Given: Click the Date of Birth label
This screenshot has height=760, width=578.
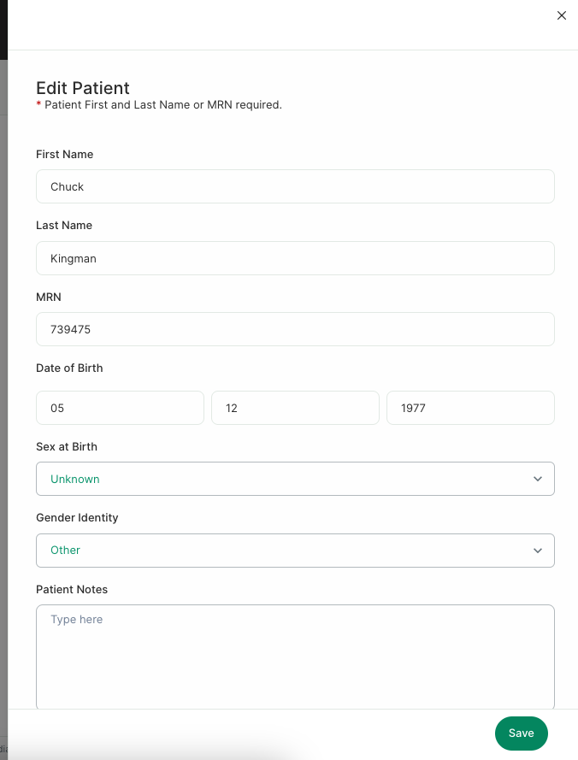Looking at the screenshot, I should pos(69,368).
